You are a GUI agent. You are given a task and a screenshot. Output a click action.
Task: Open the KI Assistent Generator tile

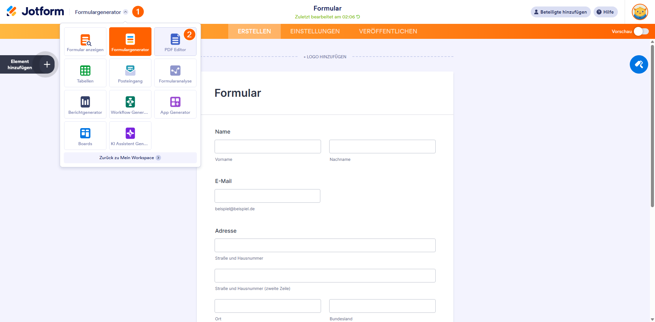tap(130, 136)
